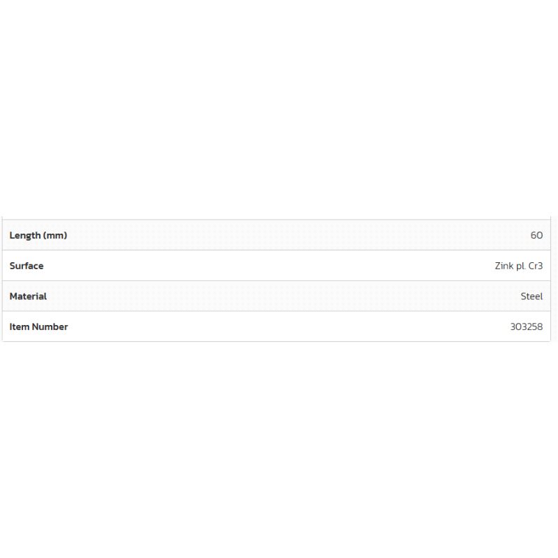Click the word "Number" in Item Number
Viewport: 558px width, 558px height.
50,326
